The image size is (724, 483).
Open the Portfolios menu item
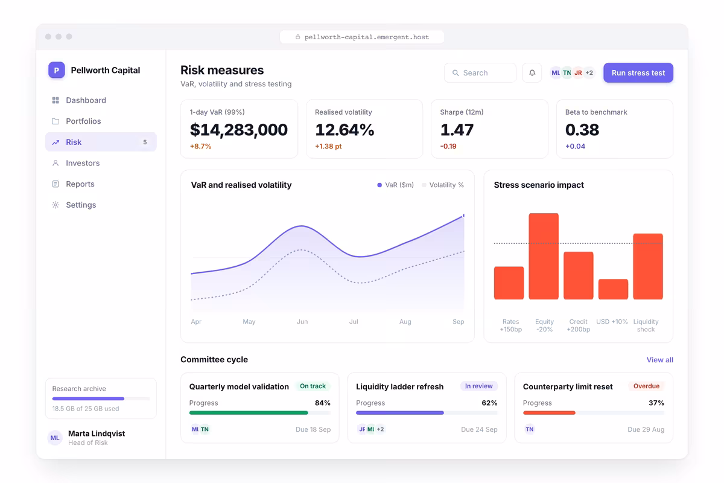[x=101, y=121]
